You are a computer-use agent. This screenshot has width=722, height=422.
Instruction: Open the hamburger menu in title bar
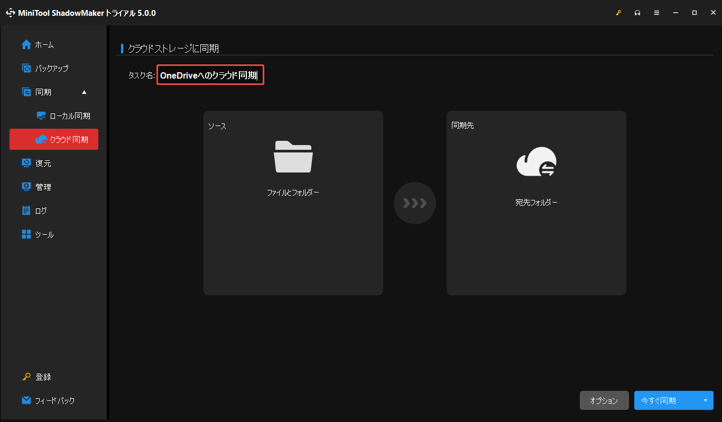click(x=656, y=13)
